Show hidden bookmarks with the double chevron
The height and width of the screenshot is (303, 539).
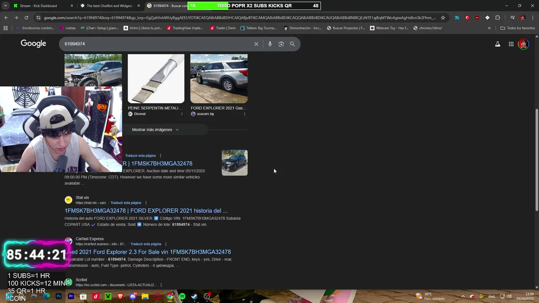click(489, 28)
